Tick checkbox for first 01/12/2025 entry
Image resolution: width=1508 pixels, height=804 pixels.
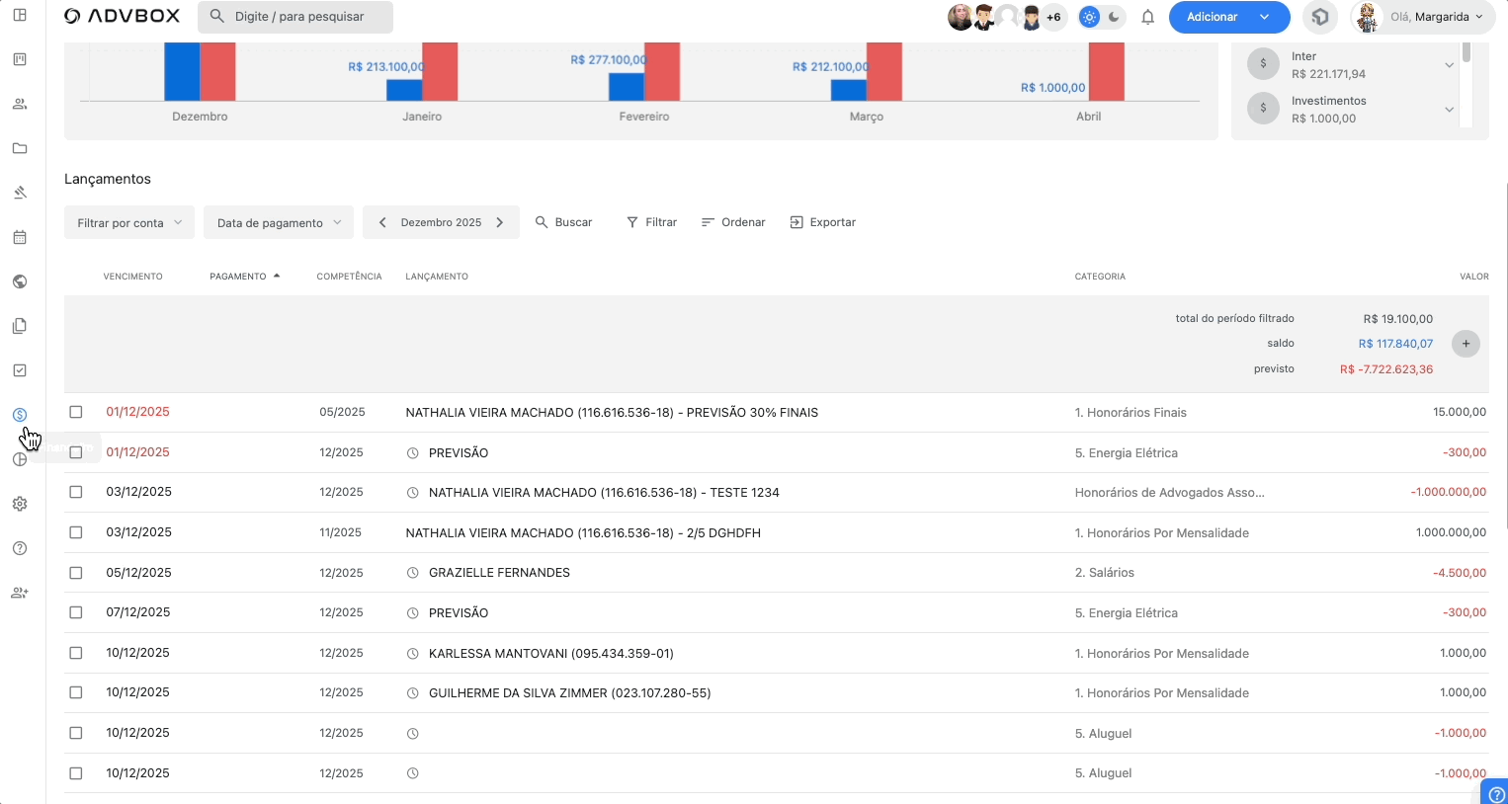(76, 412)
